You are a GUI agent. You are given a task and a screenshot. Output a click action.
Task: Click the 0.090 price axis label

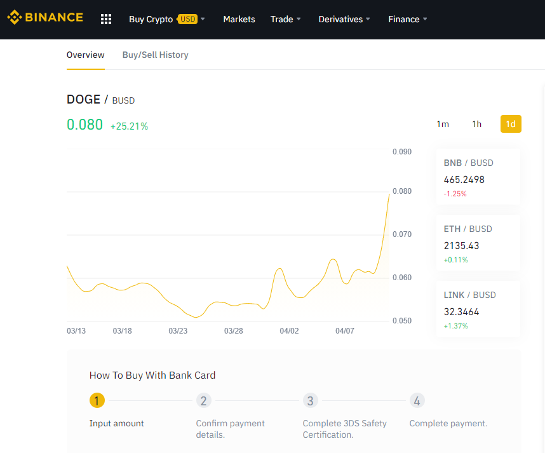[x=402, y=152]
